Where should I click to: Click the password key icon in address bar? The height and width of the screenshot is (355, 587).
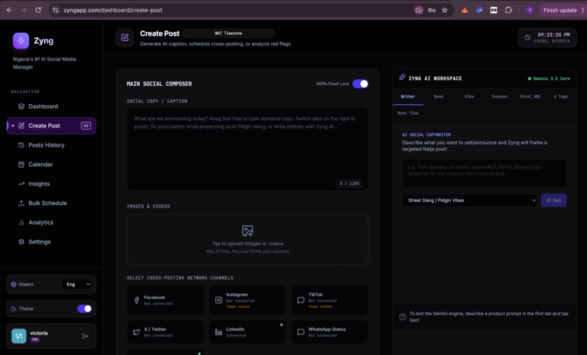(432, 10)
